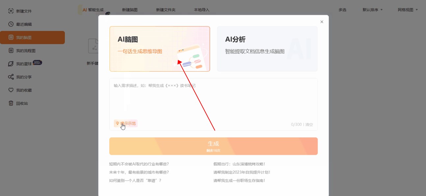Close the AI generation dialog
The height and width of the screenshot is (196, 426).
point(322,22)
